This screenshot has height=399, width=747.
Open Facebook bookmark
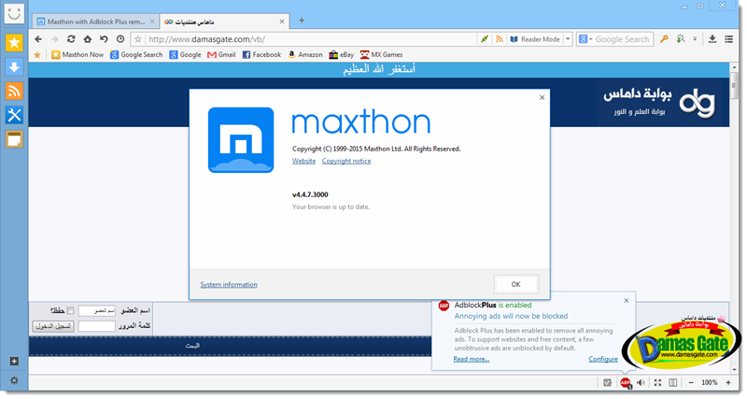[261, 55]
